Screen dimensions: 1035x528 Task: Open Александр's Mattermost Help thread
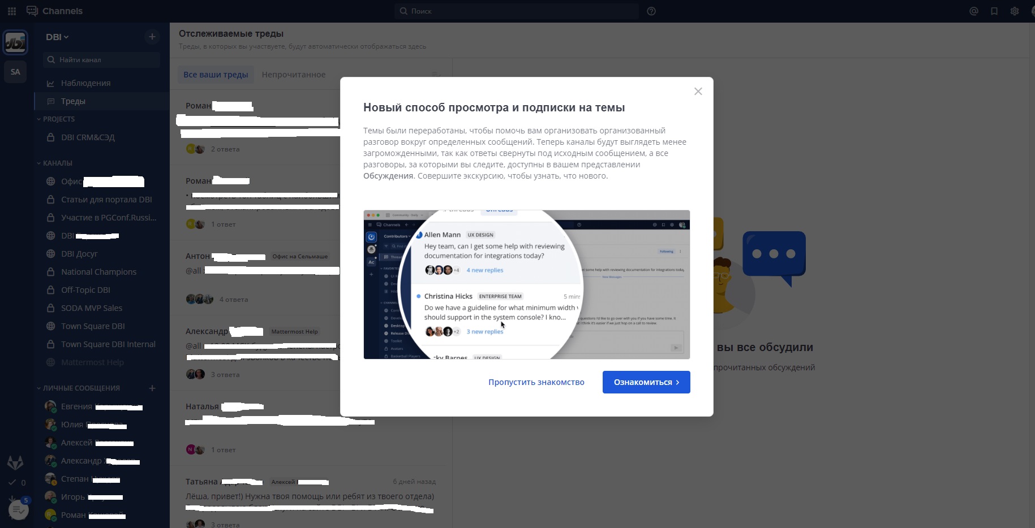click(x=255, y=353)
